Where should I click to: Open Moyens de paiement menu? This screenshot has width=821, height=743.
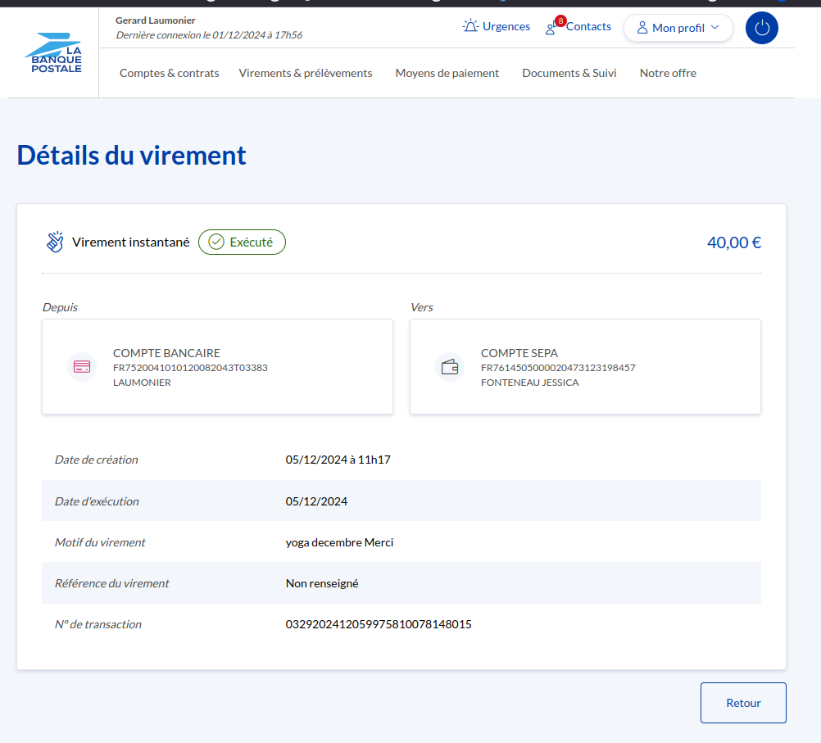coord(447,73)
